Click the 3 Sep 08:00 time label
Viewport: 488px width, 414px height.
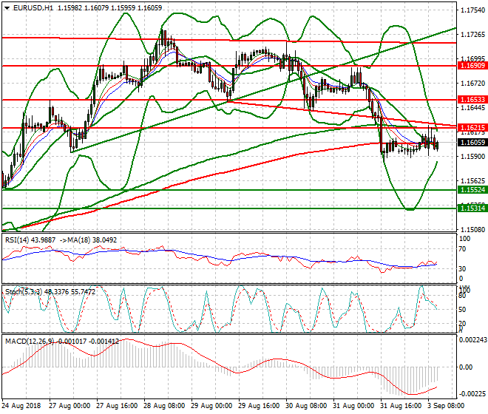click(x=446, y=406)
